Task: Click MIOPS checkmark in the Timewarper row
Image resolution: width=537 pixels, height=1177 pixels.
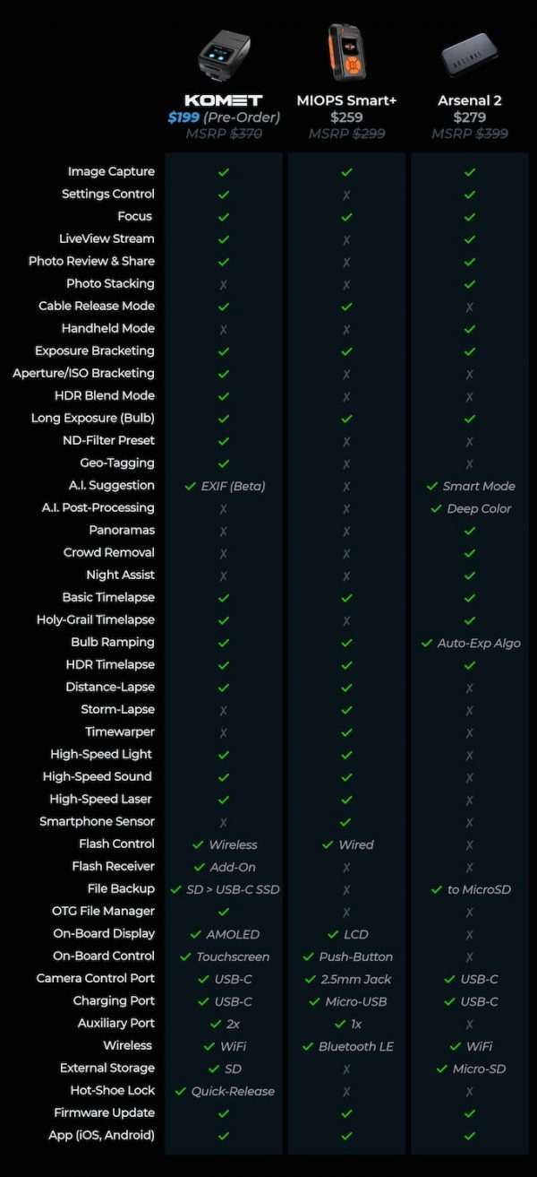Action: (346, 732)
